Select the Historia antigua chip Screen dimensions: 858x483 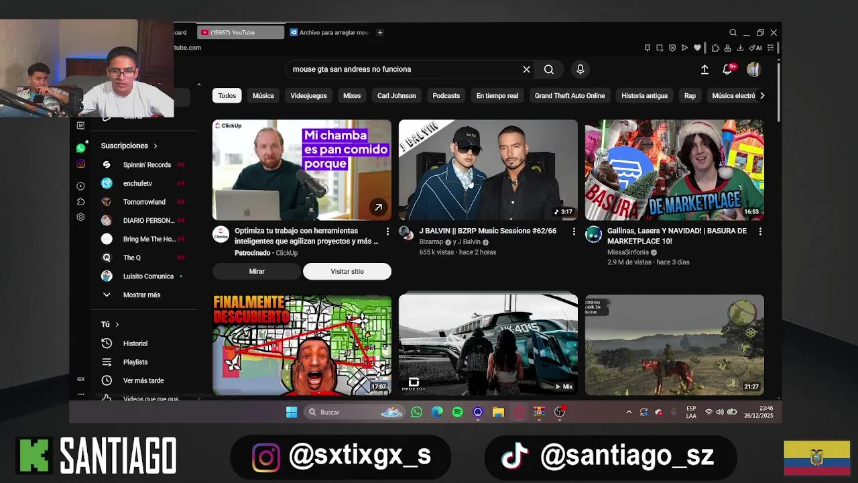[x=644, y=96]
